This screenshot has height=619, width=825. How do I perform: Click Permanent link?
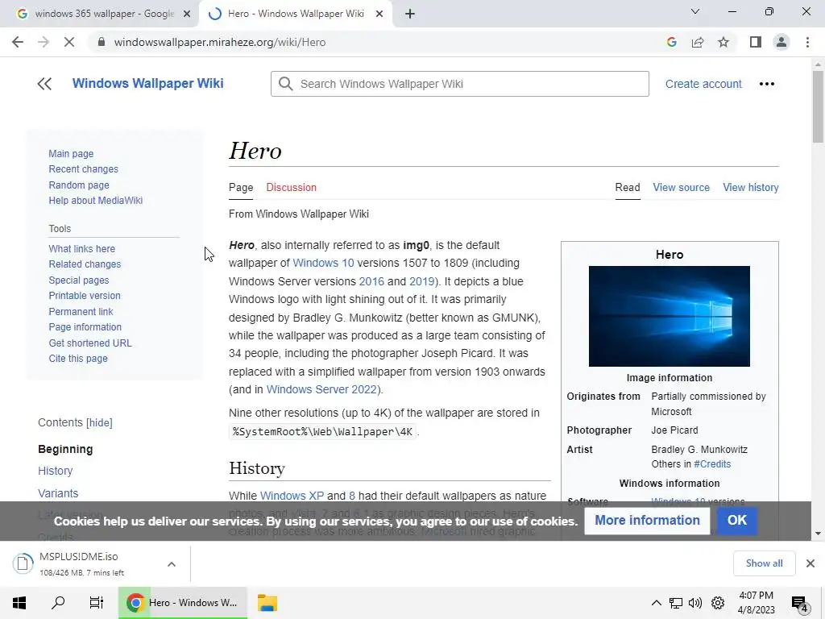(81, 312)
